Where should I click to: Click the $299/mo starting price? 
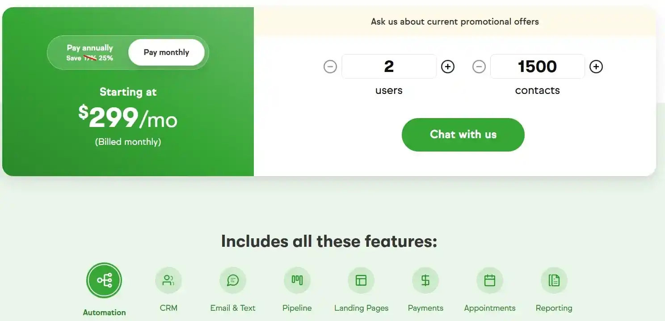[128, 119]
